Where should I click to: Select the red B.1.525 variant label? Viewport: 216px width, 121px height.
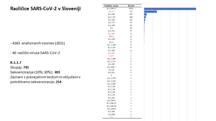(111, 34)
